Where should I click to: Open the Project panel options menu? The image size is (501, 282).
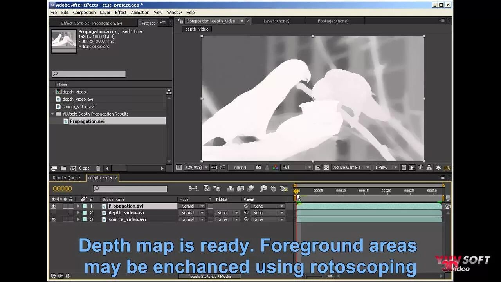coord(164,23)
